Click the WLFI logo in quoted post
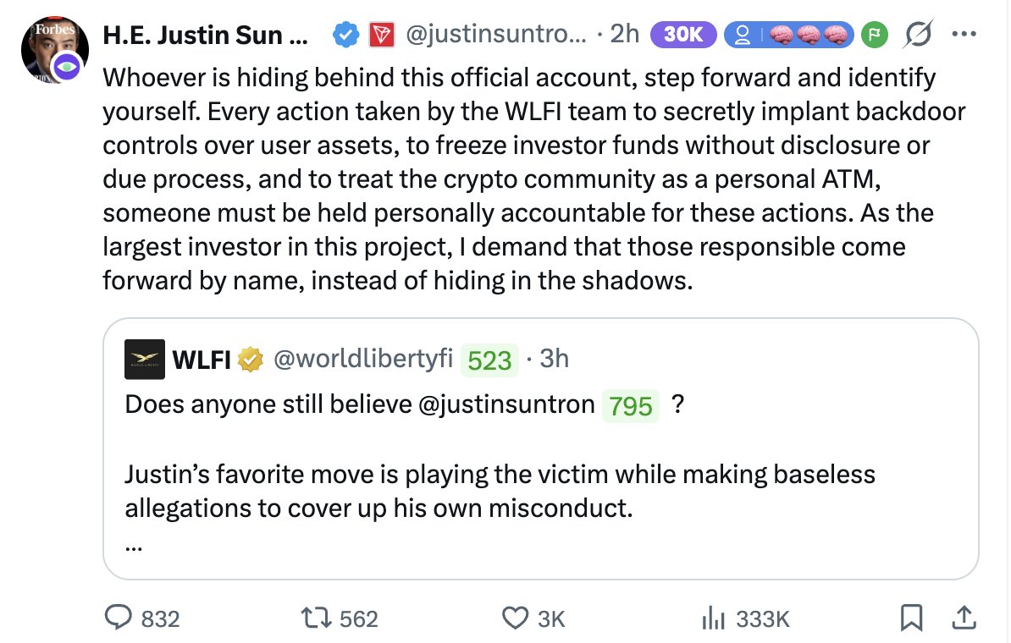The image size is (1011, 643). tap(145, 360)
